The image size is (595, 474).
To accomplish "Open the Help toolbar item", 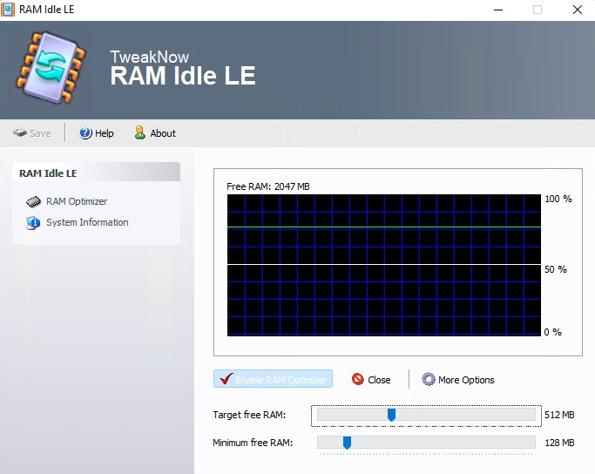I will coord(97,133).
